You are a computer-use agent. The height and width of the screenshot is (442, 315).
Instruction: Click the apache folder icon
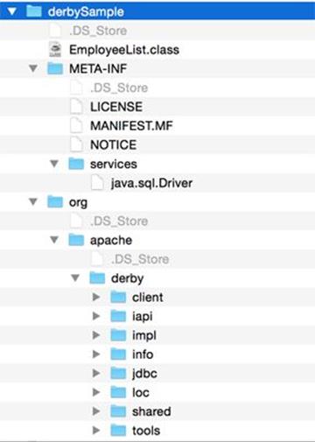pyautogui.click(x=76, y=240)
